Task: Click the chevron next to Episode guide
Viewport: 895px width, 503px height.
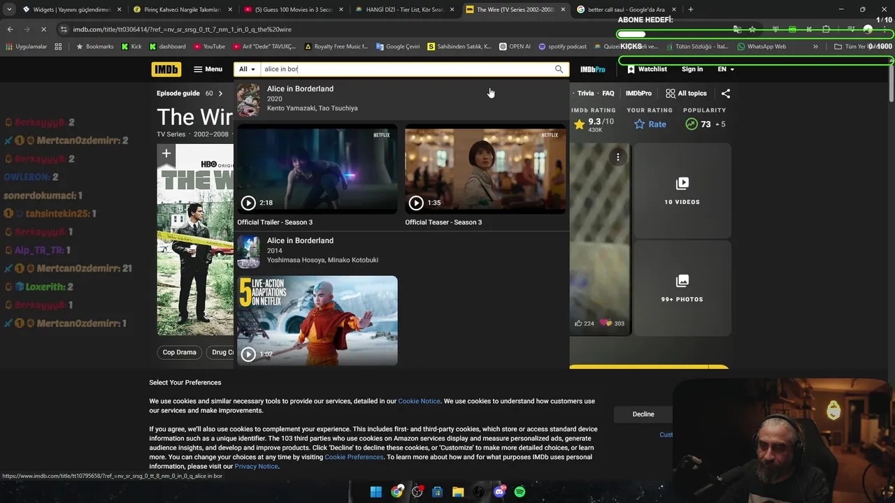Action: point(220,93)
